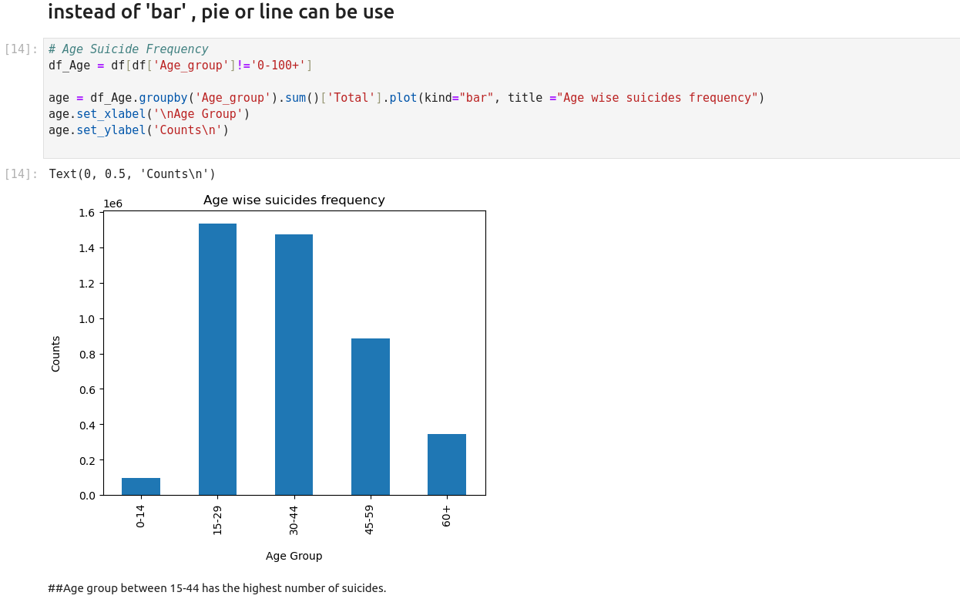This screenshot has height=599, width=960.
Task: Click the age.set_ylabel code line
Action: [139, 130]
